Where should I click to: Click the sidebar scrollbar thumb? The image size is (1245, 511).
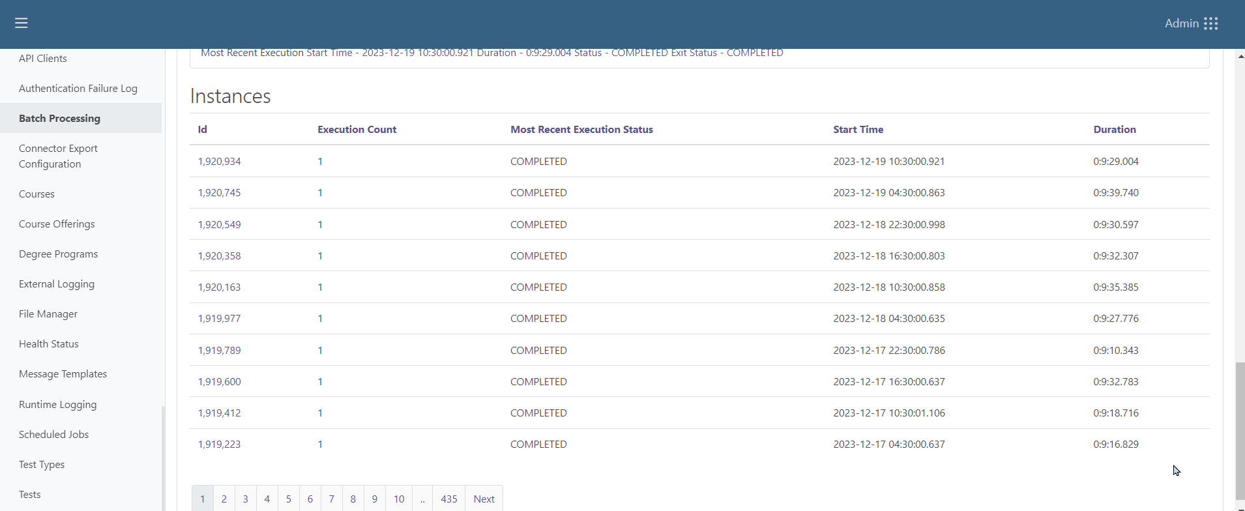163,458
